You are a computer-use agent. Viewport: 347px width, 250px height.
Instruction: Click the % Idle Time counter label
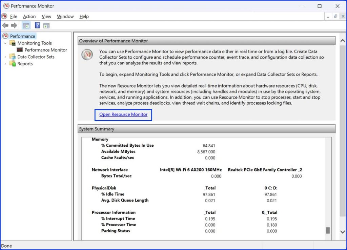tap(113, 194)
